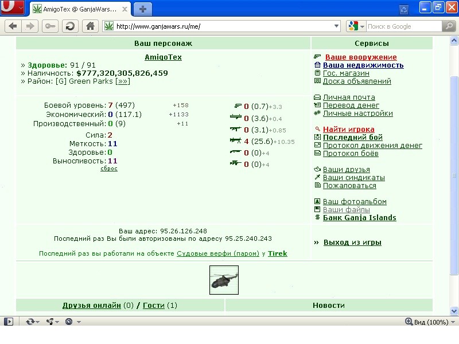
Task: Open the AmigoTex profile link
Action: 163,57
